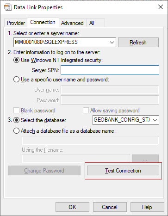This screenshot has height=216, width=168.
Task: Click the Test Connection button
Action: (x=123, y=171)
